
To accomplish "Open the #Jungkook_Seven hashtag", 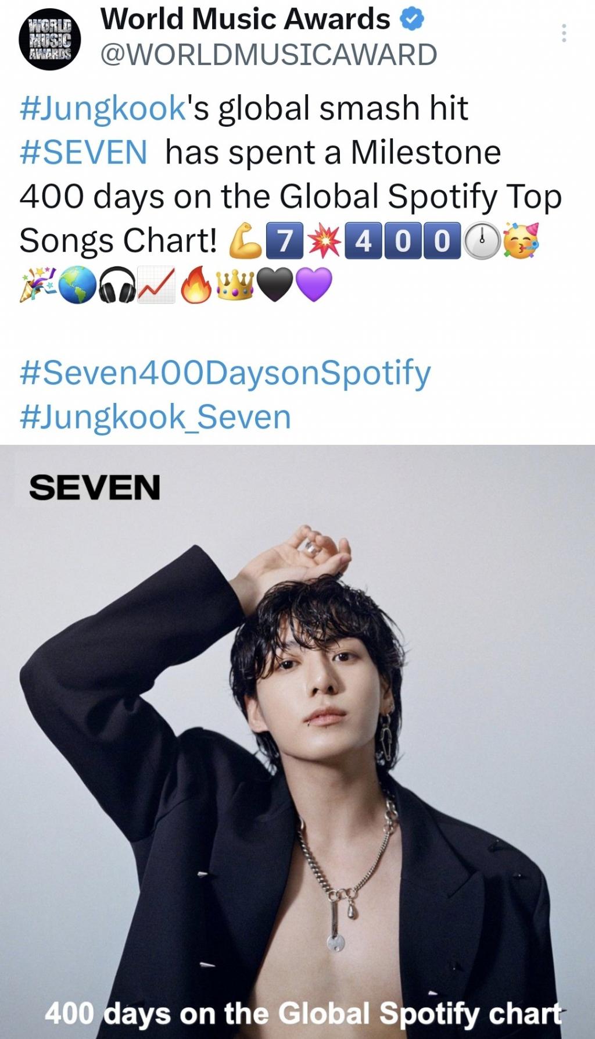I will tap(155, 417).
